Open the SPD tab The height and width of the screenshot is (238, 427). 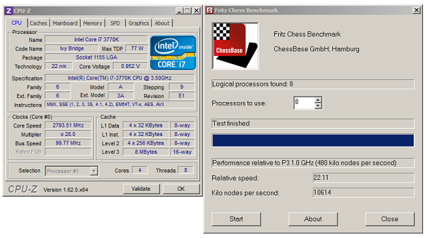(x=115, y=23)
